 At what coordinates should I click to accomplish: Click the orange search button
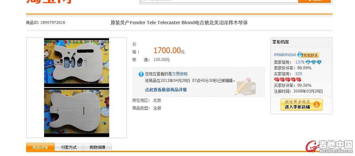pyautogui.click(x=314, y=1)
